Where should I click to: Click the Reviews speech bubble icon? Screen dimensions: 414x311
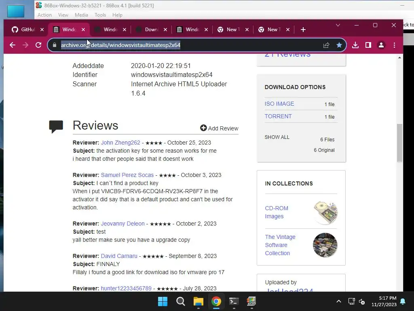point(56,126)
